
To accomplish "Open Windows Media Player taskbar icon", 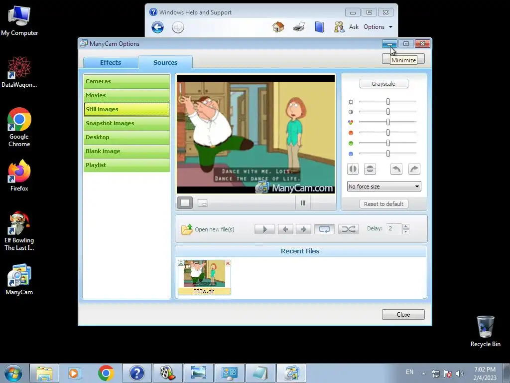I will point(75,373).
